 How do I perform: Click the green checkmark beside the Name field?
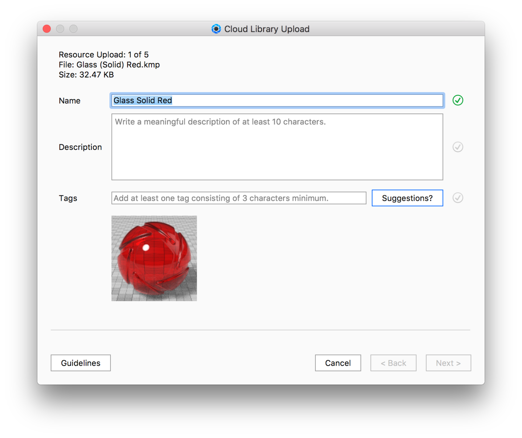click(458, 100)
